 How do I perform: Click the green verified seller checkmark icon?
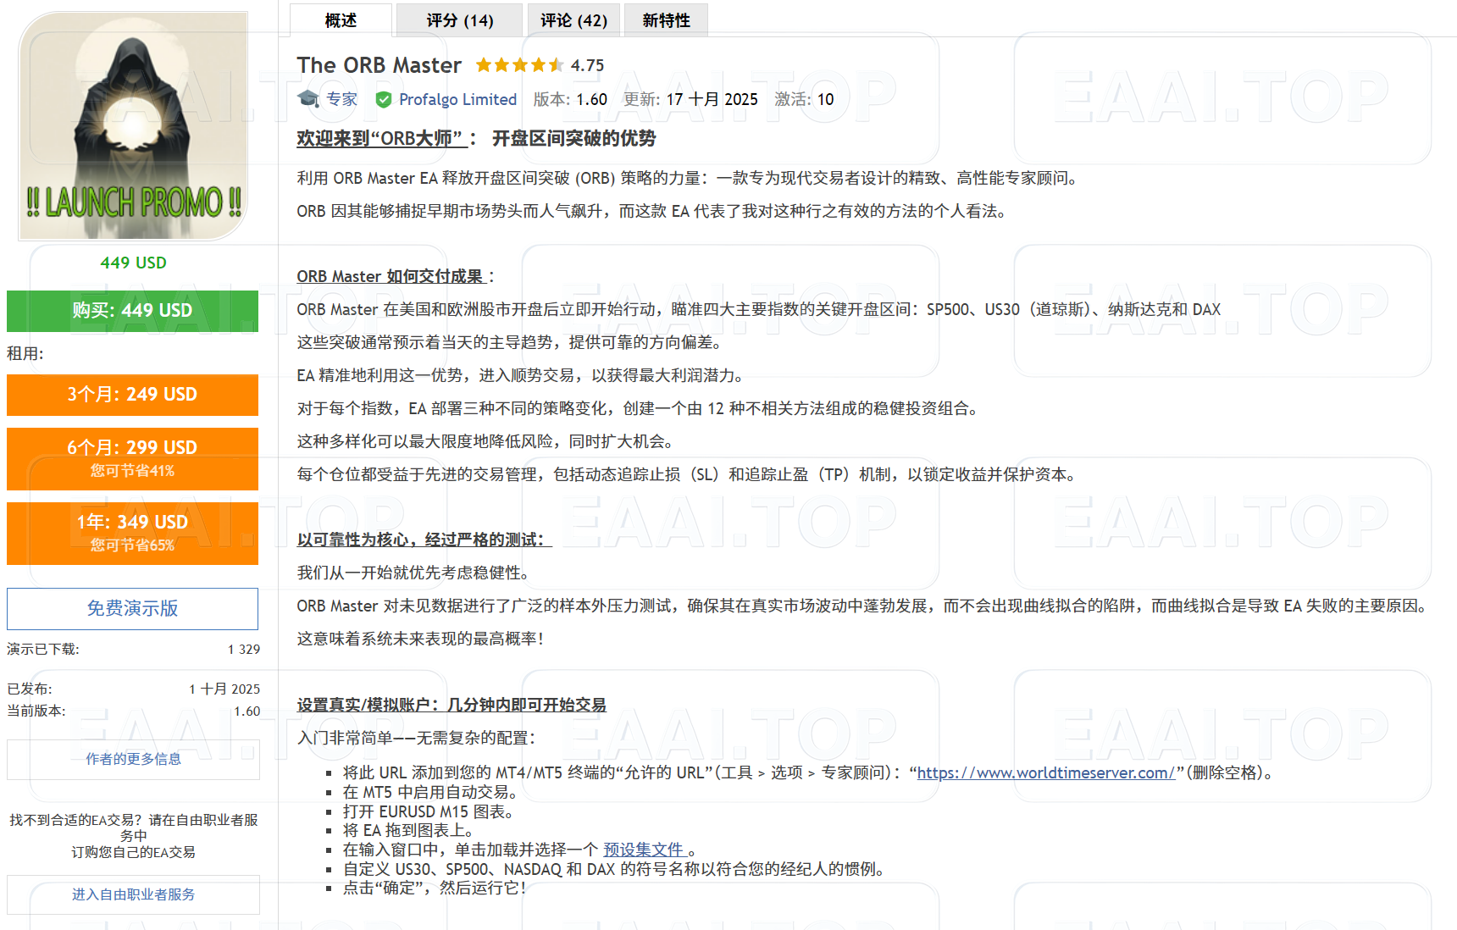coord(383,99)
